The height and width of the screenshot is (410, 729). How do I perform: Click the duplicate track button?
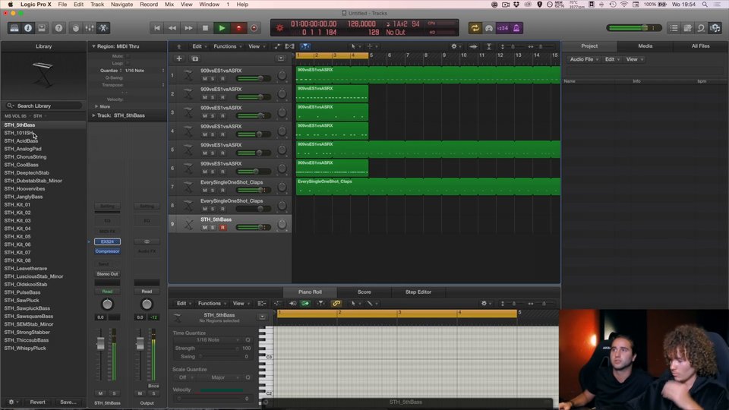pos(195,58)
